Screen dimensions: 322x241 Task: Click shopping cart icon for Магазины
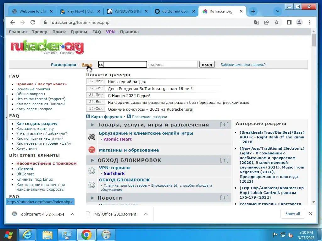(92, 150)
